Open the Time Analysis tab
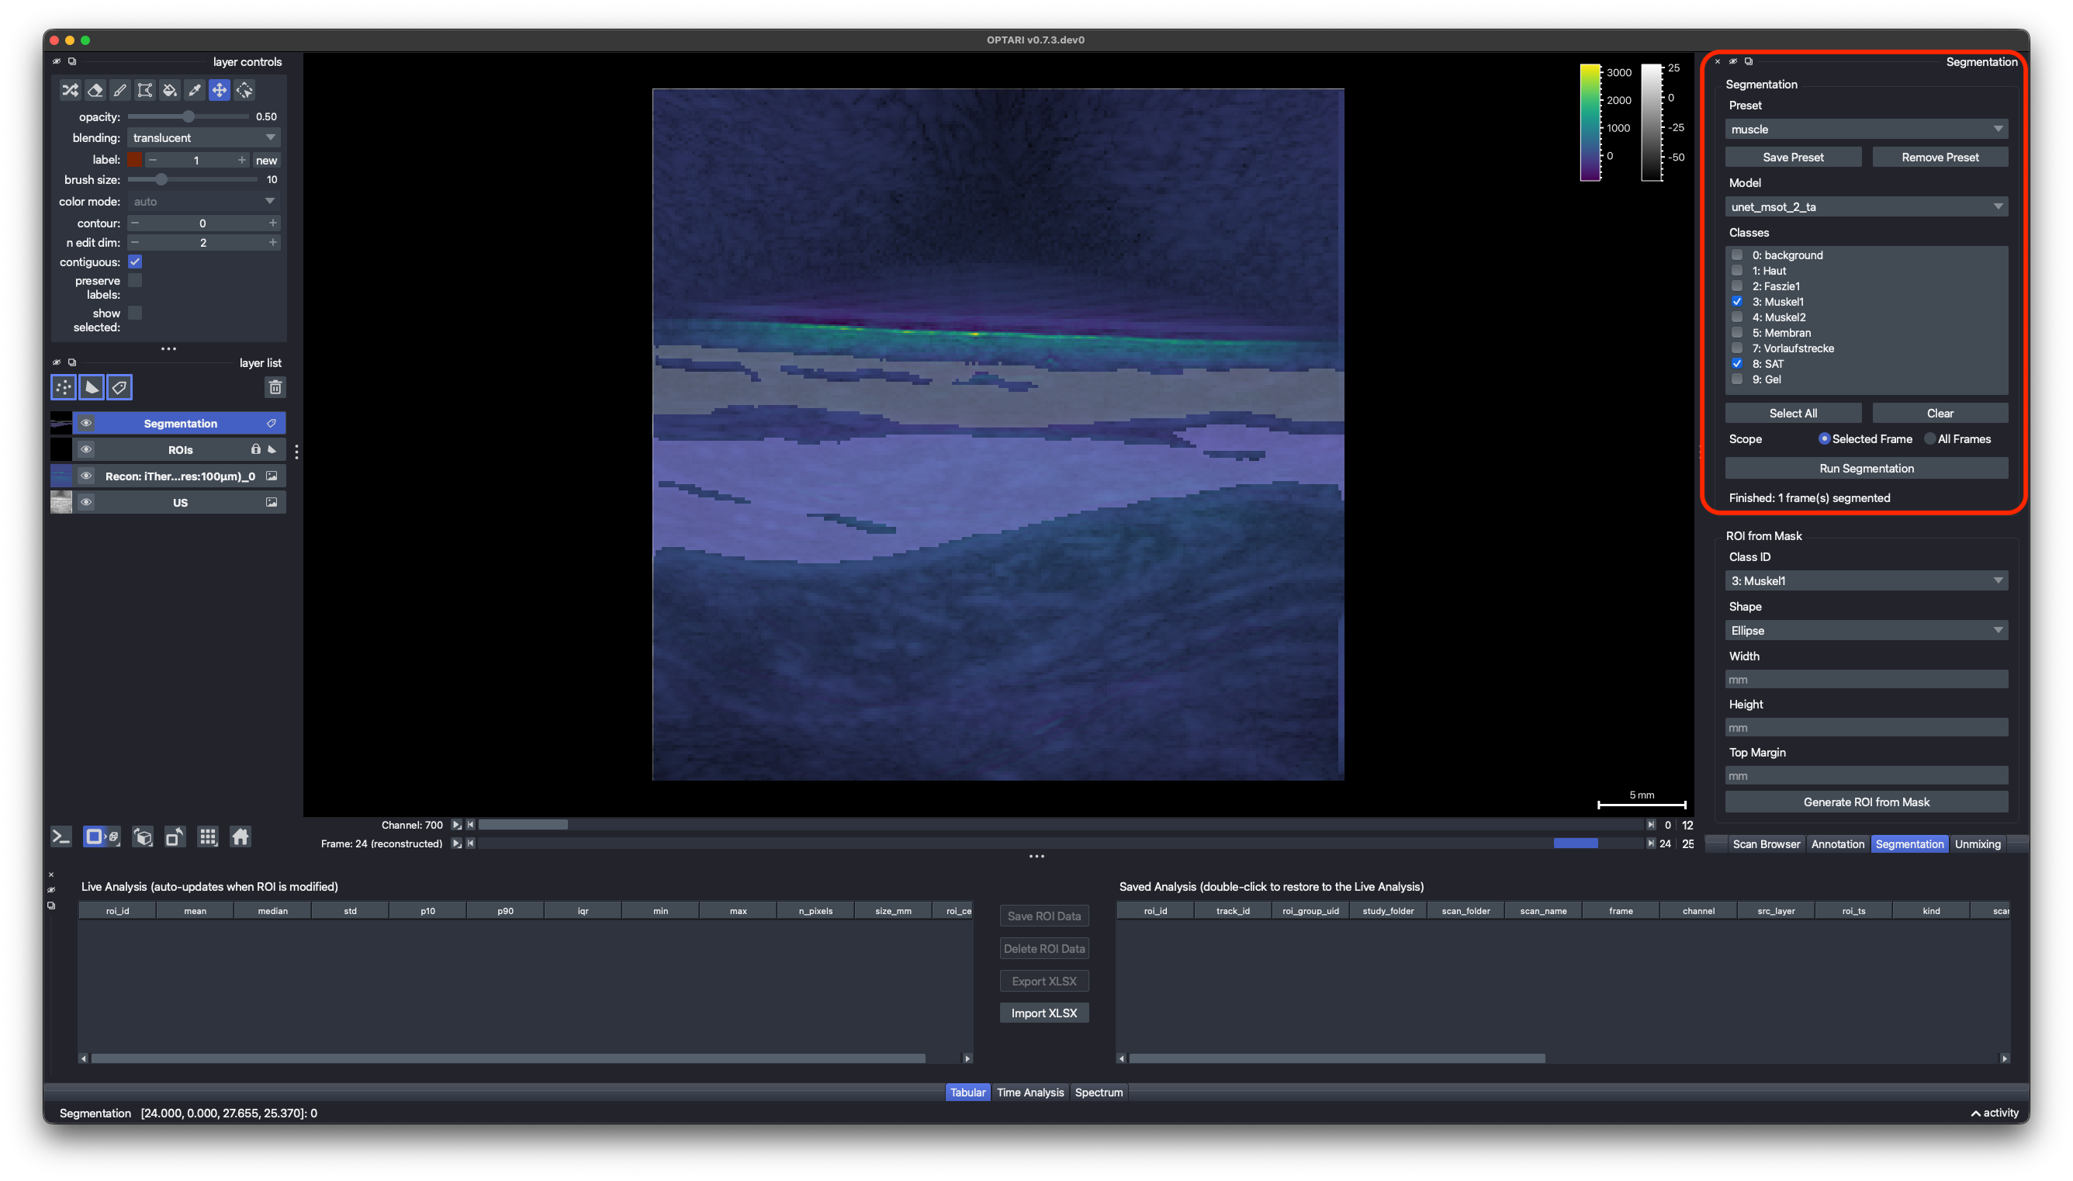 (1030, 1093)
